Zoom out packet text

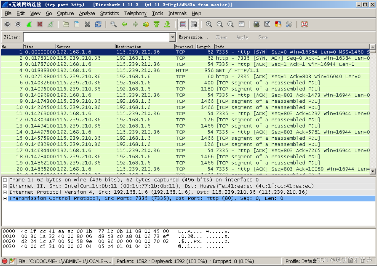point(220,24)
